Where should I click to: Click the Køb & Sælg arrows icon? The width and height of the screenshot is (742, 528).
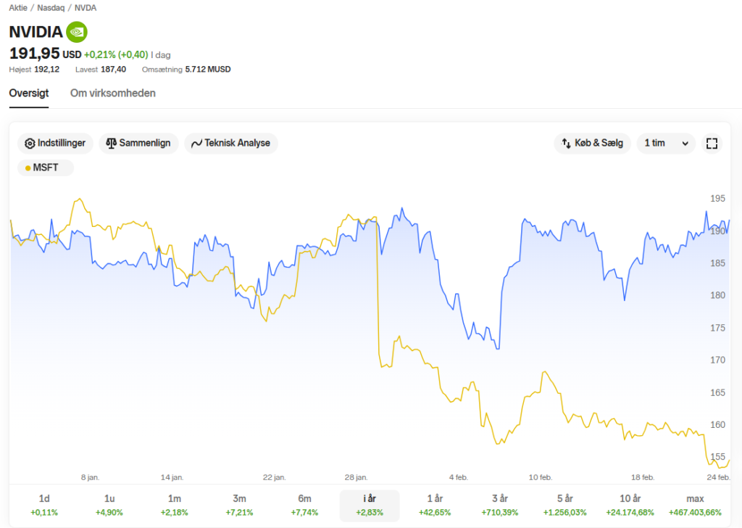click(566, 143)
